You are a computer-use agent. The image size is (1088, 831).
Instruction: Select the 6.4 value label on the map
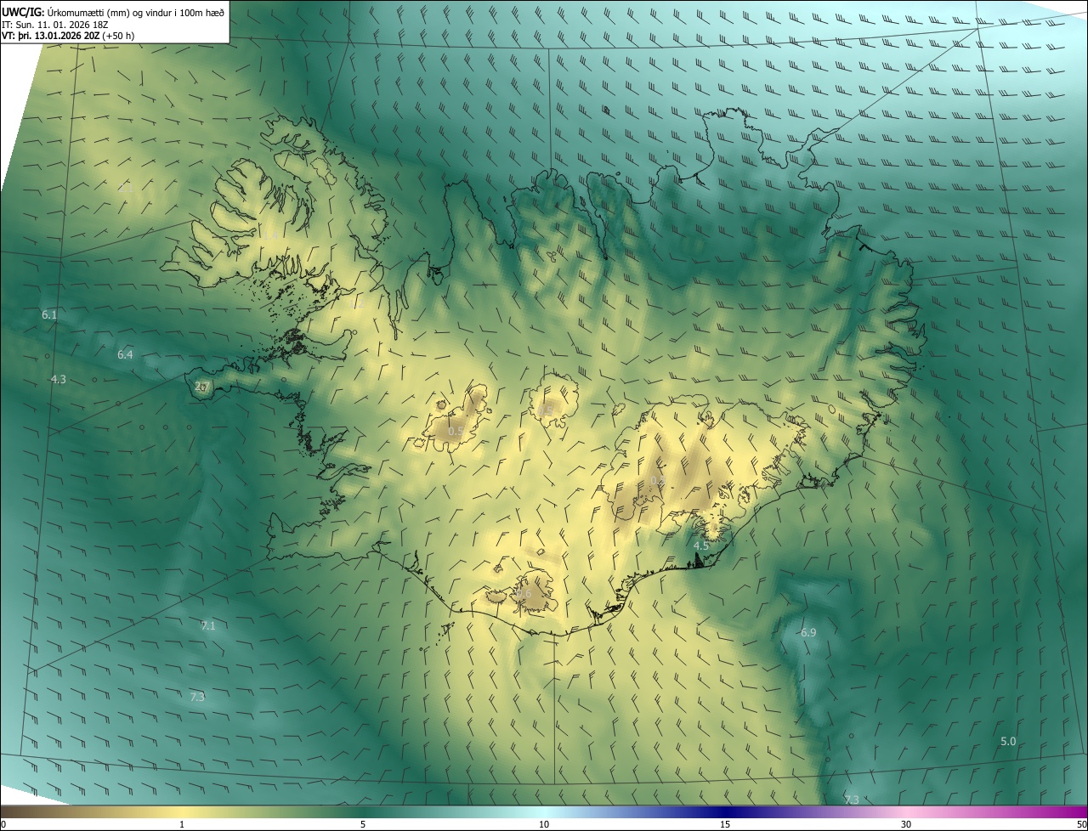[x=125, y=354]
